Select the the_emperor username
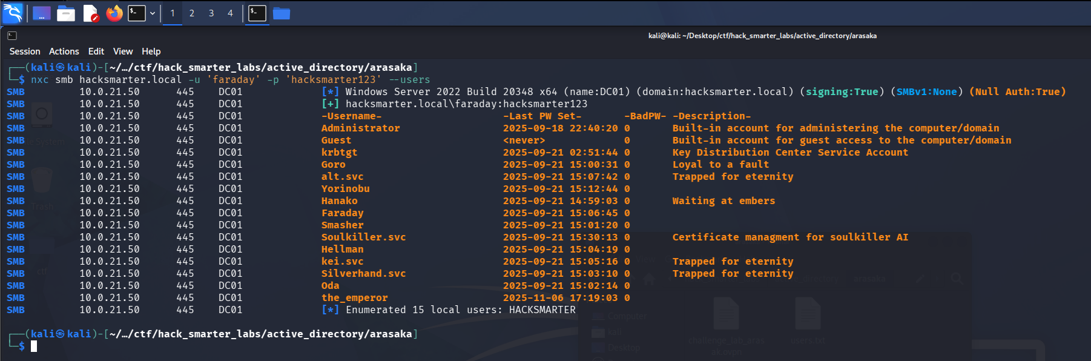 354,297
